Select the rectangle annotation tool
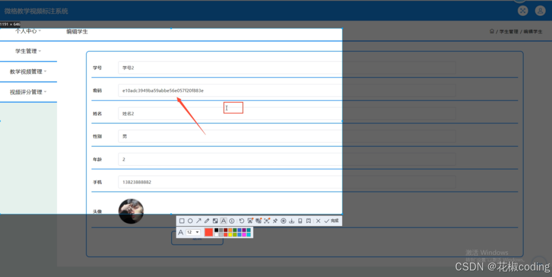Image resolution: width=552 pixels, height=277 pixels. point(182,221)
